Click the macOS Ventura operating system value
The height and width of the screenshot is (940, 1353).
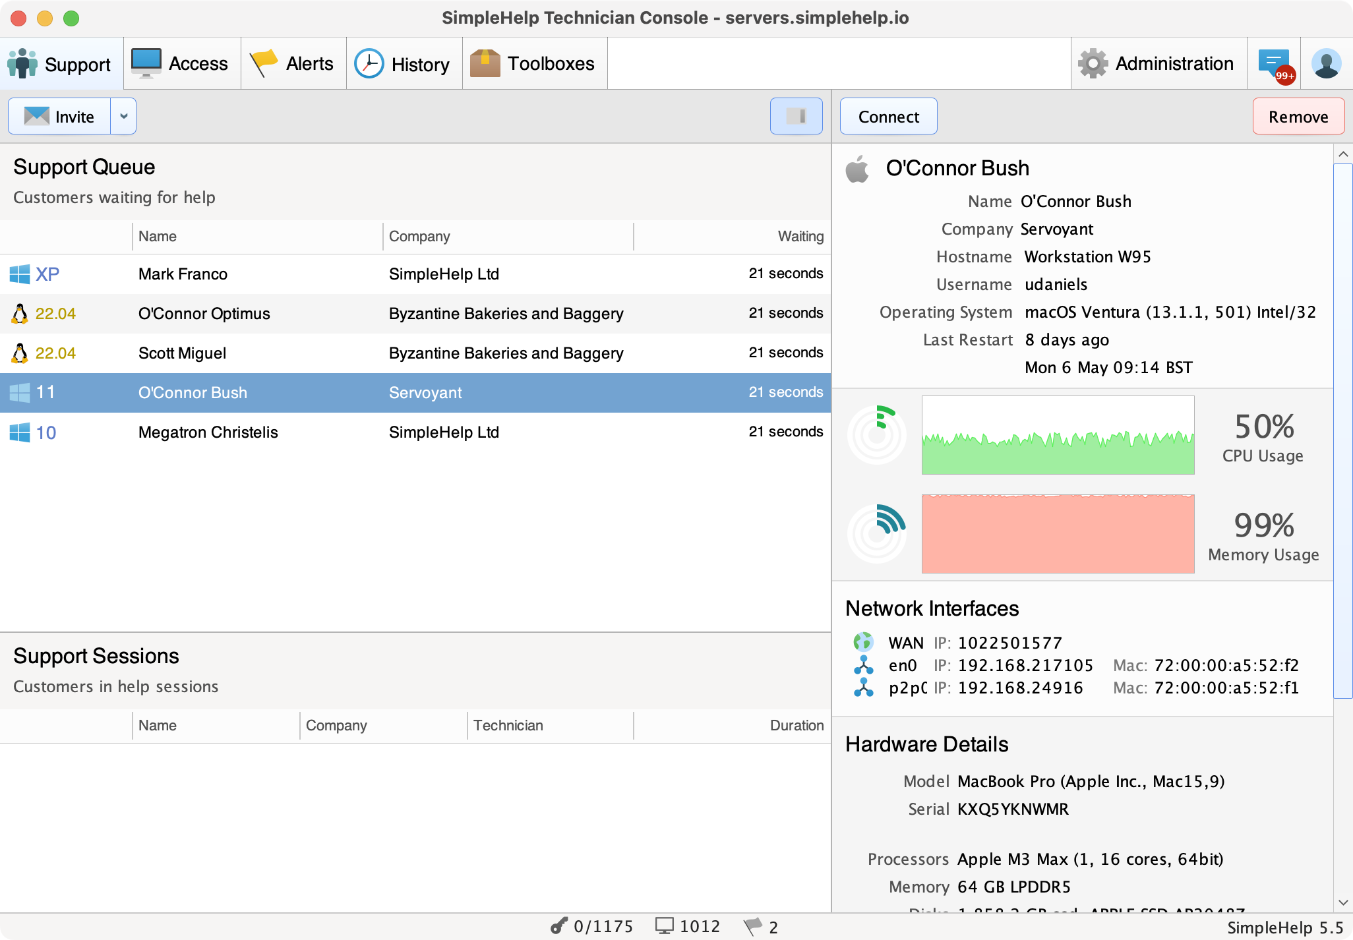[1170, 312]
